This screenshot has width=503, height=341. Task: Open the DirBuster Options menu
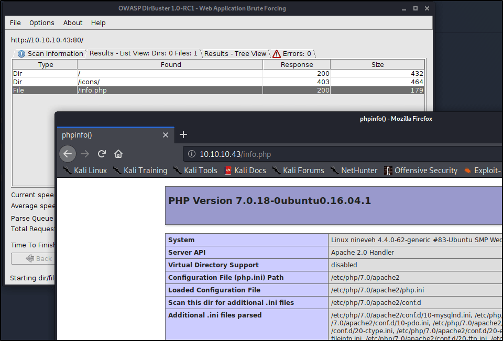(42, 22)
